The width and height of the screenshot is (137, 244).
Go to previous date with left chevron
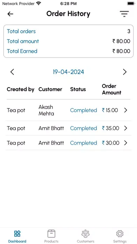12,72
